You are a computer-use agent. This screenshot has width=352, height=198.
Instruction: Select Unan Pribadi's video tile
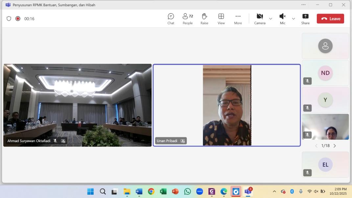tap(227, 105)
